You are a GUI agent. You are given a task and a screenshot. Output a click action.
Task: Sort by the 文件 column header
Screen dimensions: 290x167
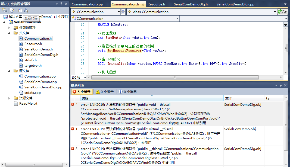click(x=244, y=98)
